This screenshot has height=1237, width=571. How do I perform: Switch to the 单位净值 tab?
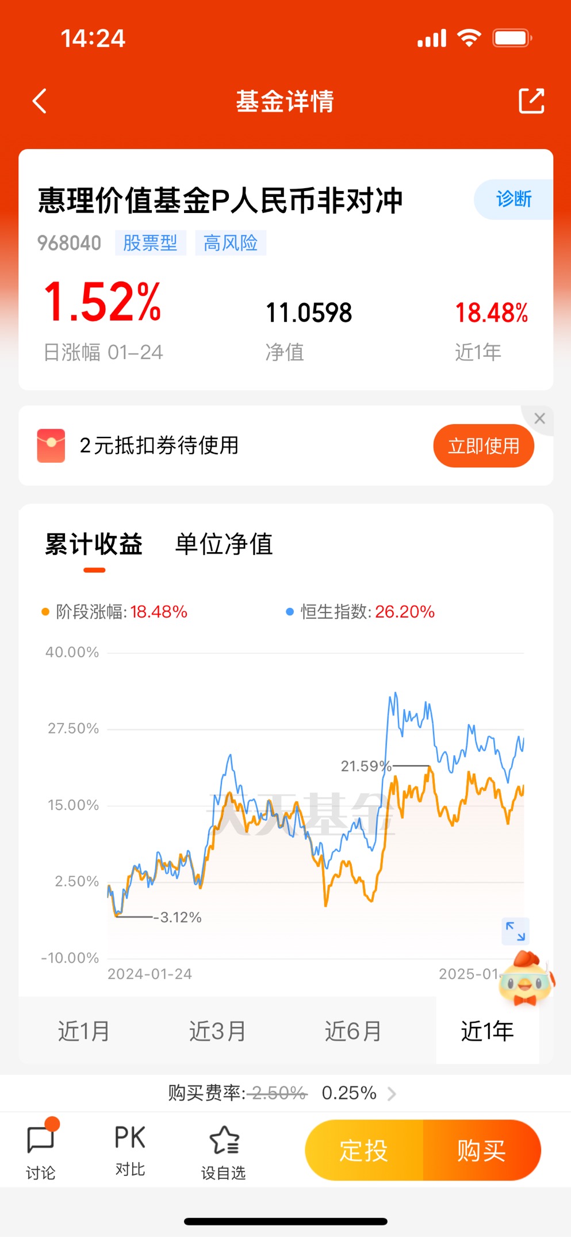(x=224, y=544)
